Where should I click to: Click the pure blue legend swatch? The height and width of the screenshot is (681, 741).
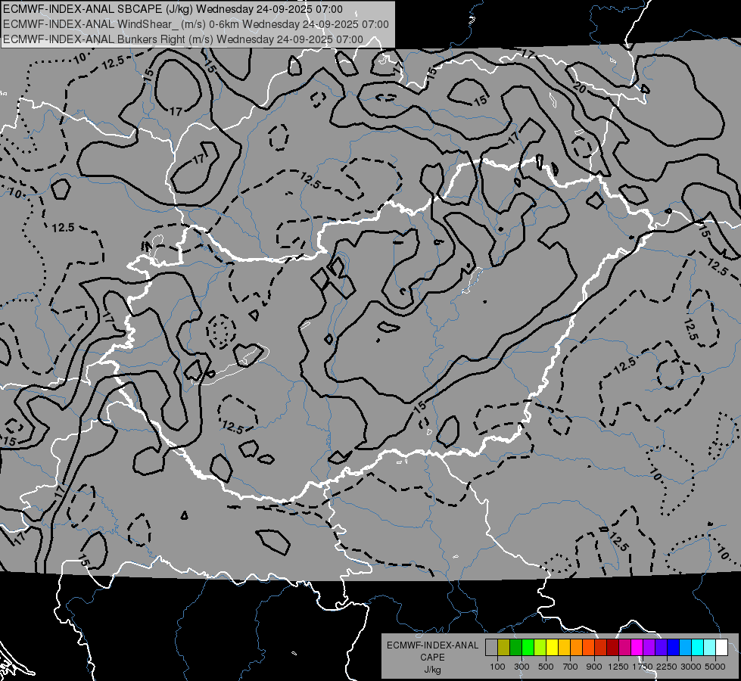(x=673, y=648)
